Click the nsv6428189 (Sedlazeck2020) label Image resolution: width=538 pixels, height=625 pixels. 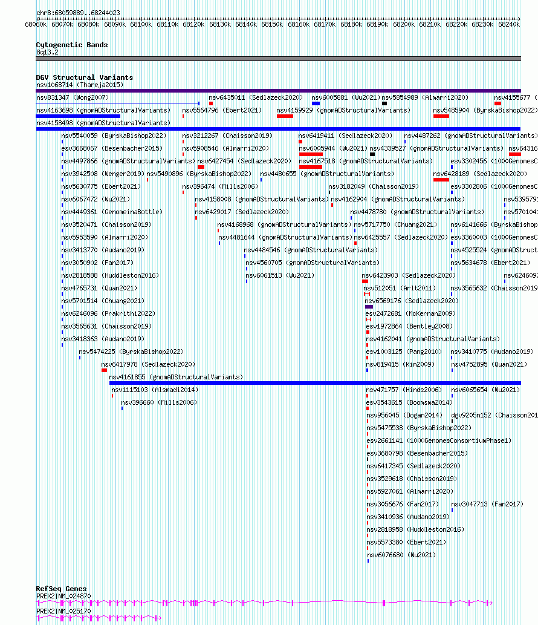[480, 174]
